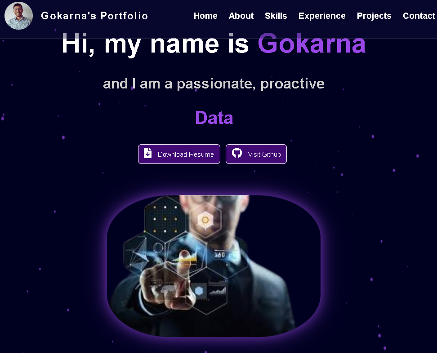
Task: Click the pointing fingertip in the hero image
Action: 183,254
